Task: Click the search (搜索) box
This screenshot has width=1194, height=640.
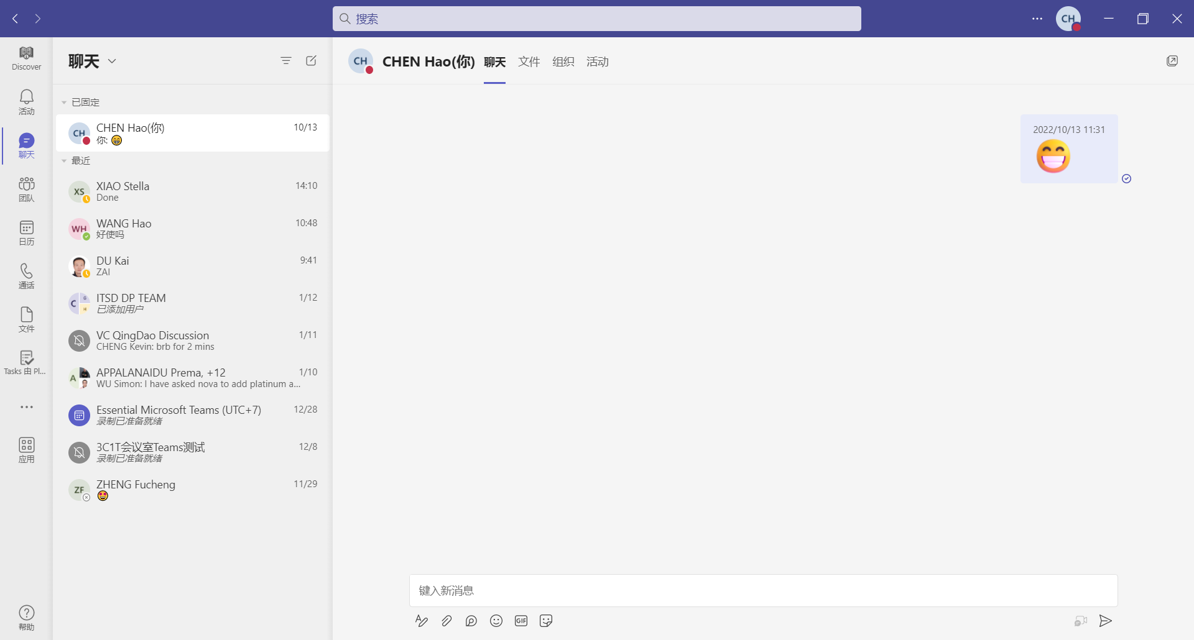Action: [x=597, y=19]
